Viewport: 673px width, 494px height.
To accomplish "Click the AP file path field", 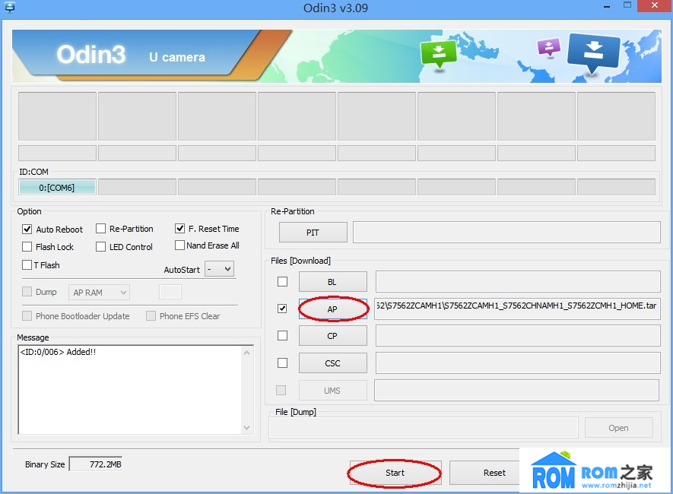I will [517, 309].
